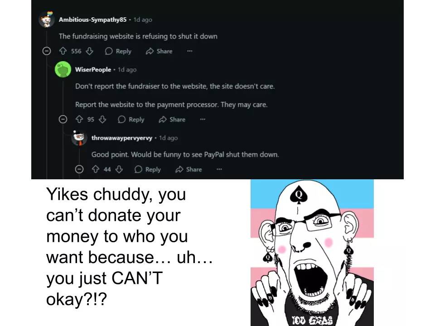Collapse Ambitious-Sympathy85's comment thread

pyautogui.click(x=47, y=51)
